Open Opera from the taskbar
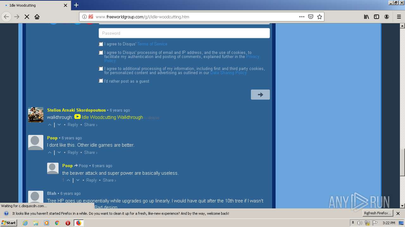 point(68,223)
